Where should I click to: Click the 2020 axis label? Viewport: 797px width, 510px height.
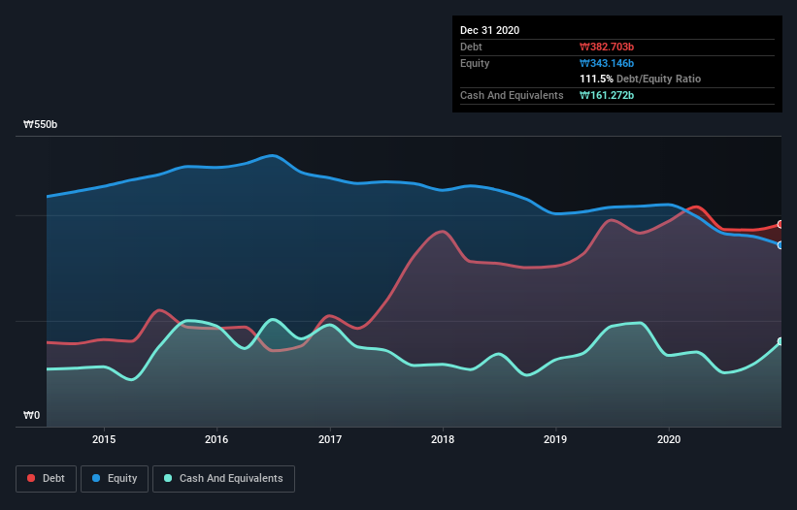[669, 439]
